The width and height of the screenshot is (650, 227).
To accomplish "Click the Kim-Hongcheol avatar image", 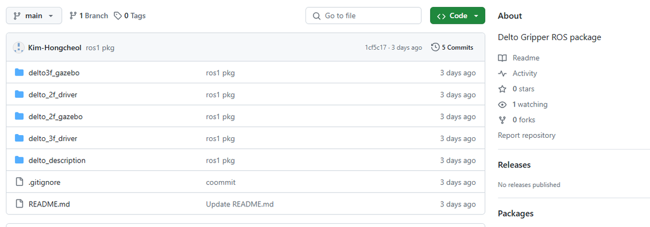I will pos(18,48).
